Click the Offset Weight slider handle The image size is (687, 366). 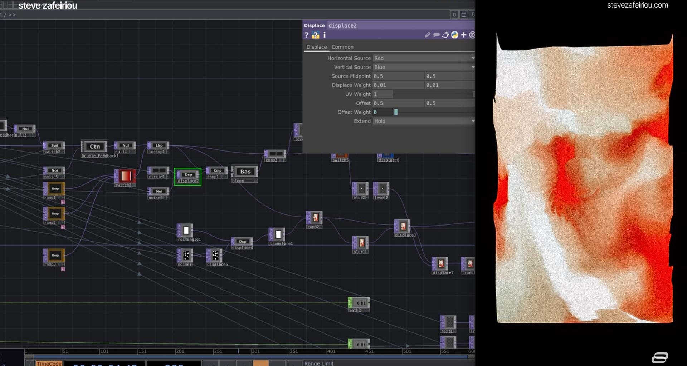(396, 112)
